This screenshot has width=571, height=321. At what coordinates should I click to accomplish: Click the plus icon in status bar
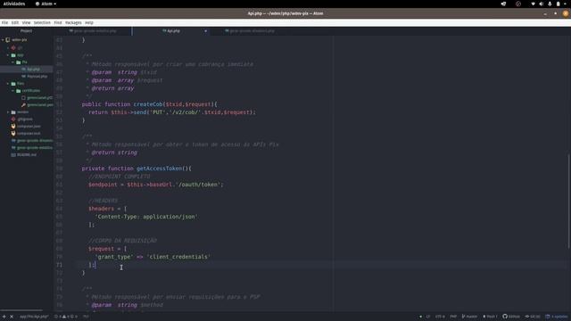(x=4, y=317)
